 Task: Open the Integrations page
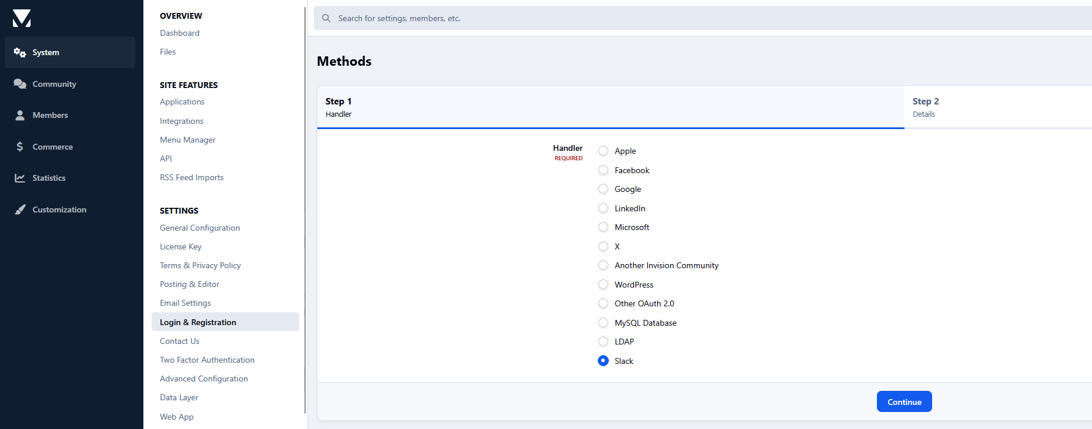click(x=182, y=121)
